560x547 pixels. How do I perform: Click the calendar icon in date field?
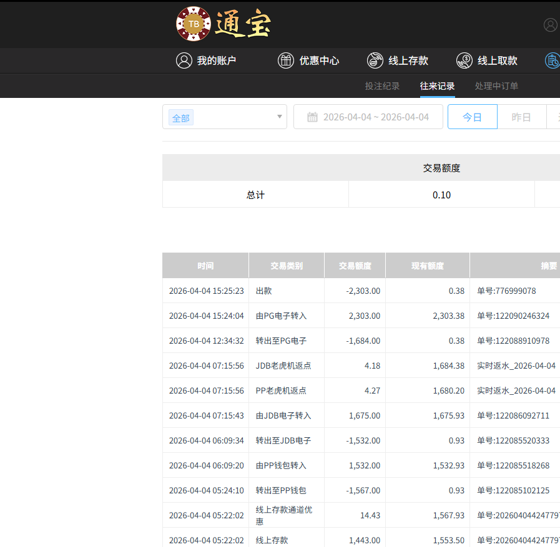[312, 117]
